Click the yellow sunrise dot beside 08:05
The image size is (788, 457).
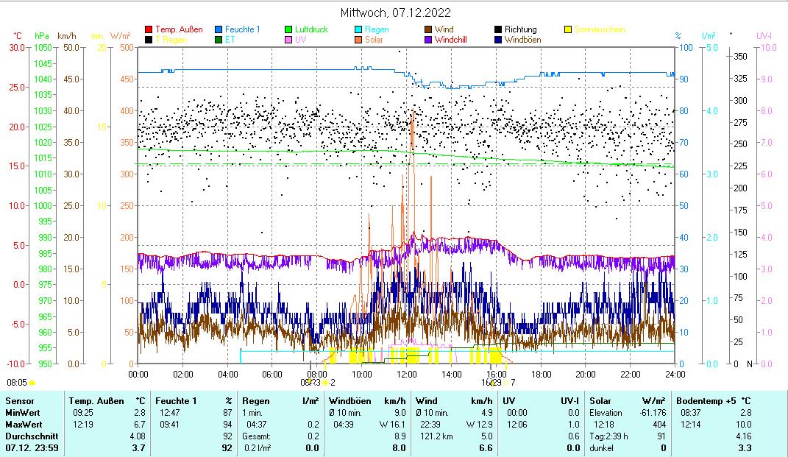32,383
